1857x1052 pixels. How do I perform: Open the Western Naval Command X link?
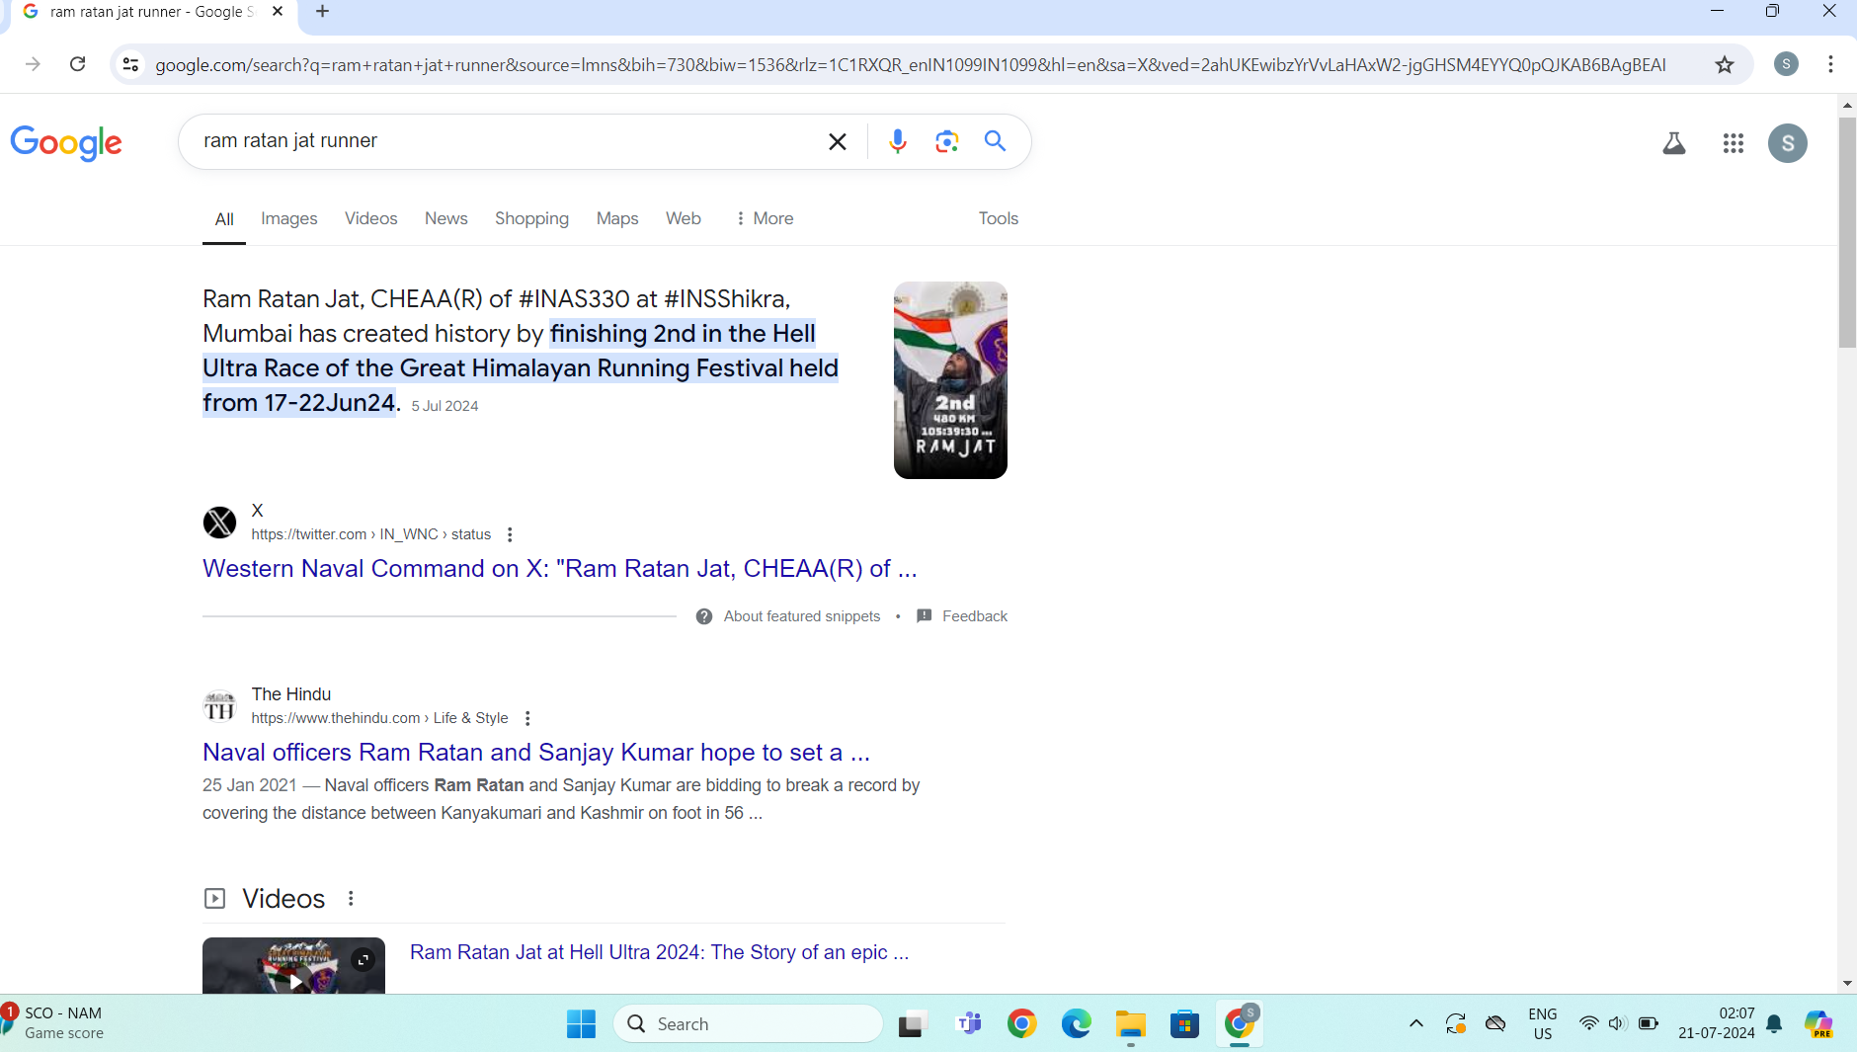[x=559, y=569]
